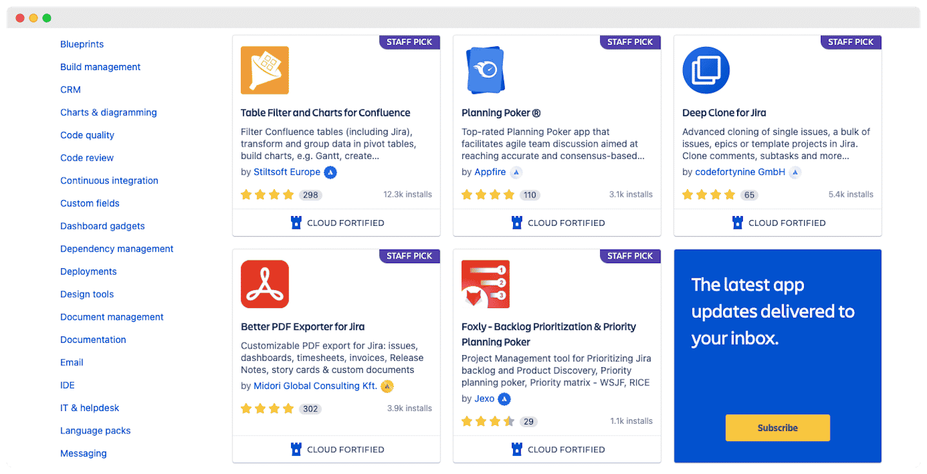The width and height of the screenshot is (927, 474).
Task: Click the badge beside codefortynine GmbH
Action: pyautogui.click(x=795, y=172)
